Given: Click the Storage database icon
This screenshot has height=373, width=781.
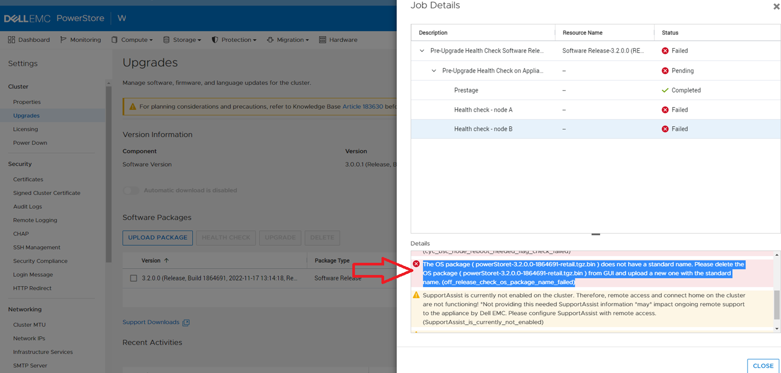Looking at the screenshot, I should 167,39.
